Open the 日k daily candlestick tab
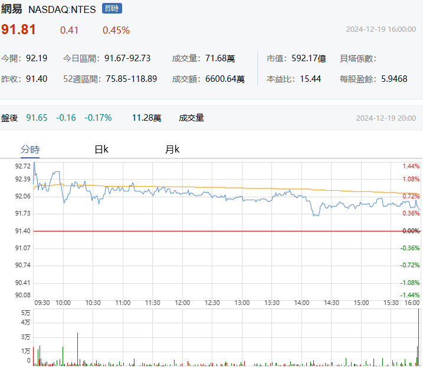The height and width of the screenshot is (368, 423). (101, 150)
